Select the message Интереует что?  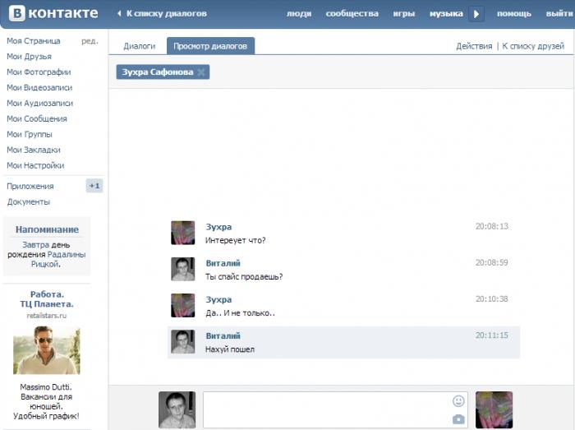[236, 241]
